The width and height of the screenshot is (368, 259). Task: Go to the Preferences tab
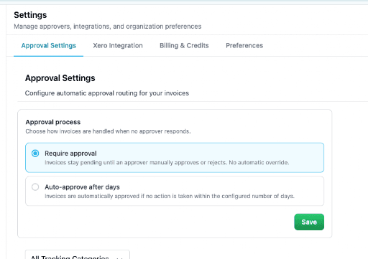(244, 45)
